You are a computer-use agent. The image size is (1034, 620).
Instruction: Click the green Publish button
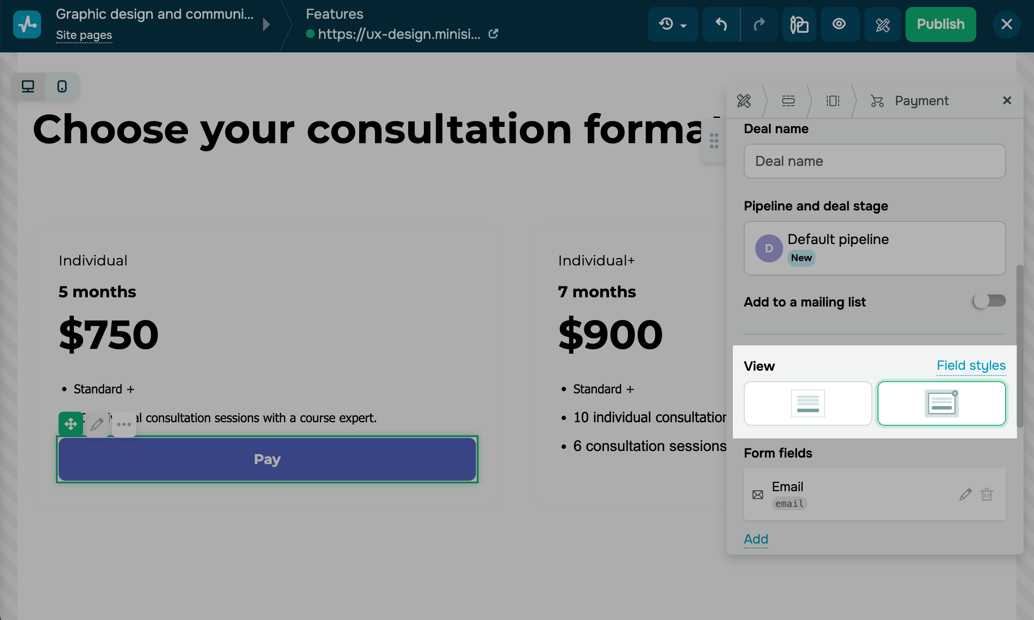pos(940,24)
